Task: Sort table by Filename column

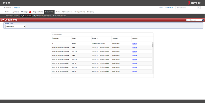Action: [55, 38]
